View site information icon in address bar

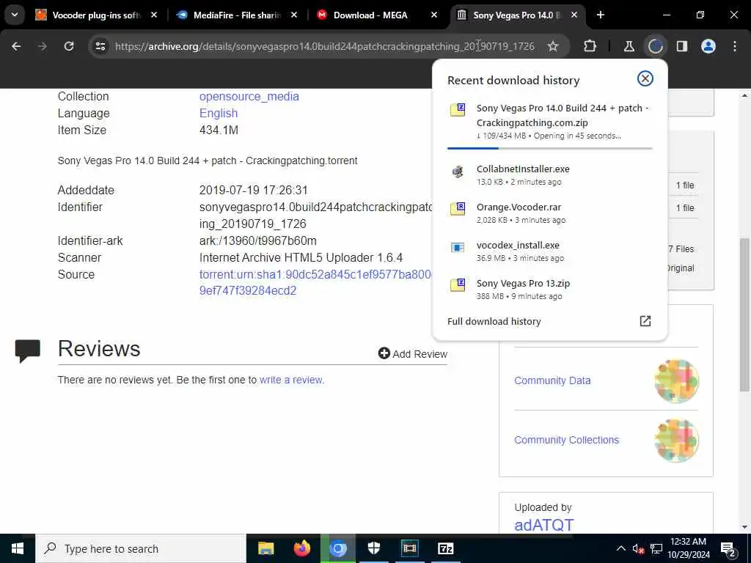pos(100,46)
